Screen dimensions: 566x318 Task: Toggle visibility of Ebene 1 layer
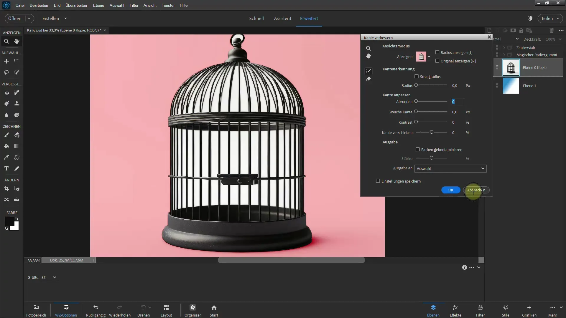coord(497,86)
